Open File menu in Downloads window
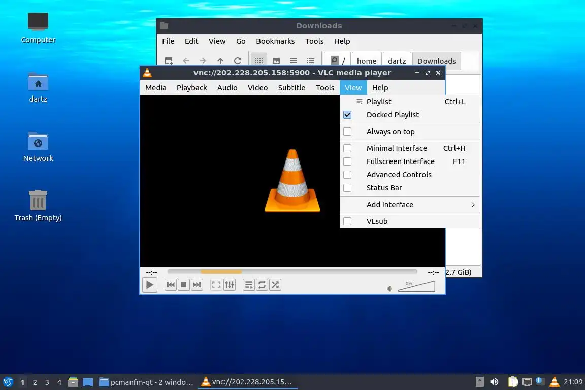Screen dimensions: 585x390 point(168,41)
